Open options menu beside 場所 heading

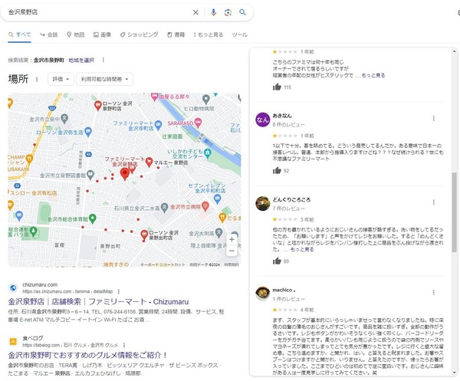point(37,79)
